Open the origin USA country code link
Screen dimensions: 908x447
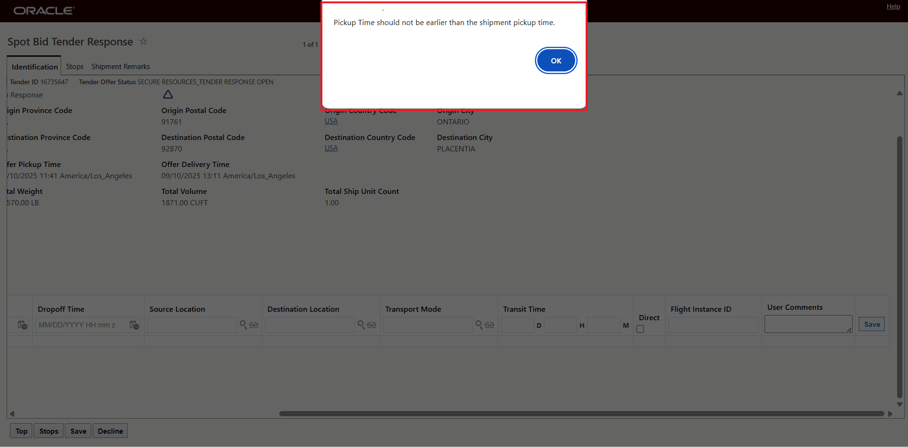331,121
